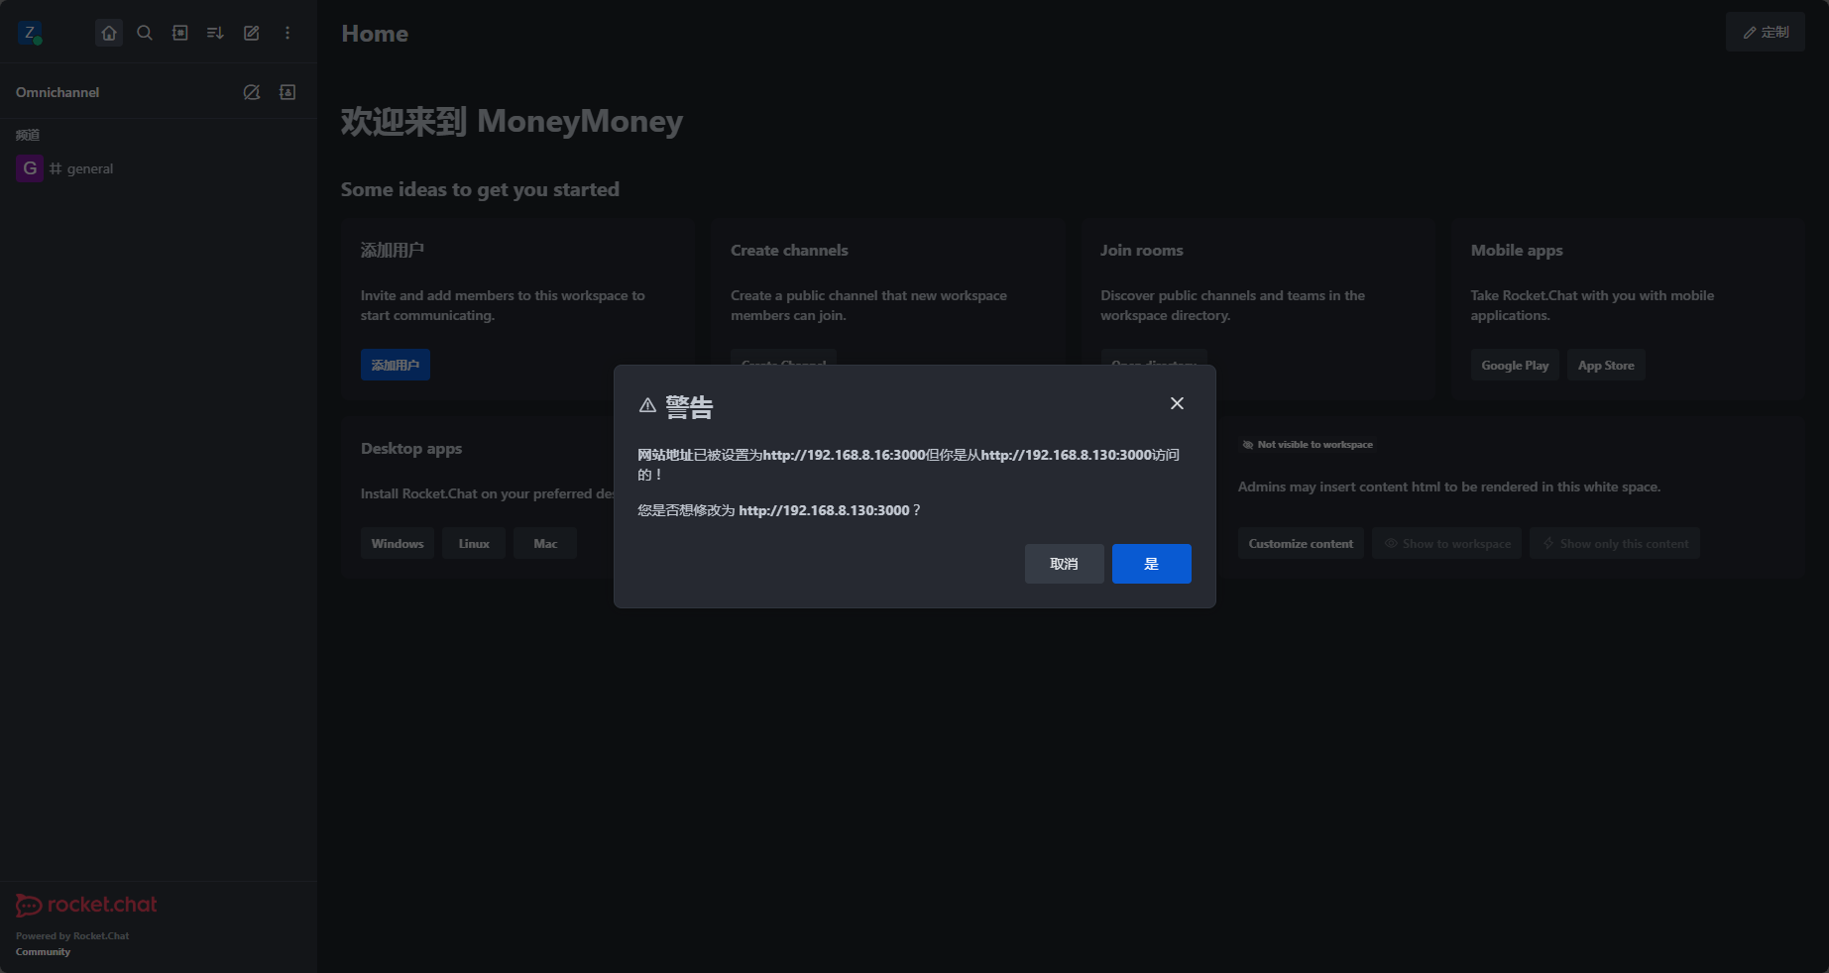This screenshot has width=1829, height=973.
Task: Click the Create channels card title
Action: click(789, 250)
